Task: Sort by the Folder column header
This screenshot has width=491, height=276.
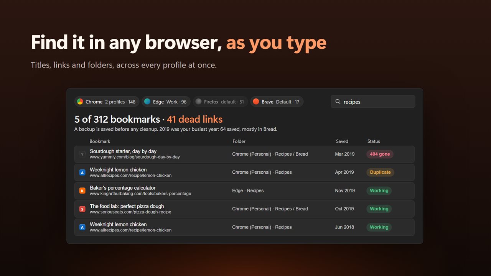Action: 239,141
